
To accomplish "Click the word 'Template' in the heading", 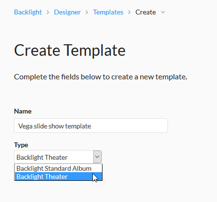I will pos(94,50).
